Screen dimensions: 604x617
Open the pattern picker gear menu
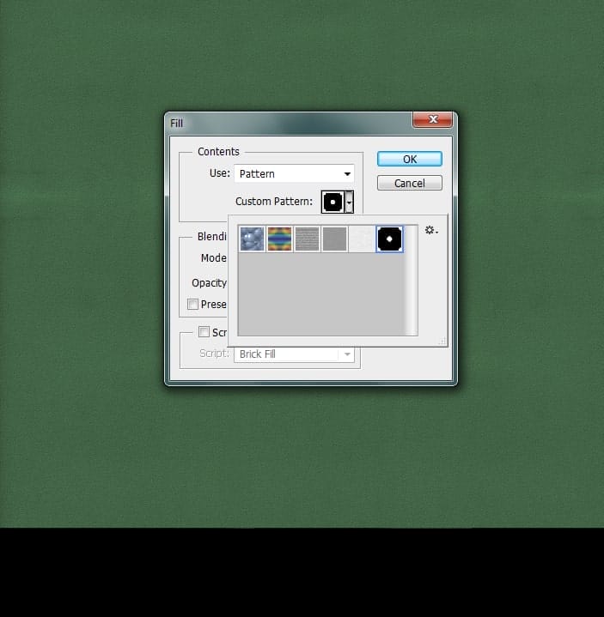click(431, 231)
